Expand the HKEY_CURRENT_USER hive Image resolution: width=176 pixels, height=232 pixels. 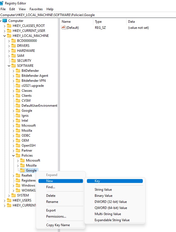click(5, 31)
